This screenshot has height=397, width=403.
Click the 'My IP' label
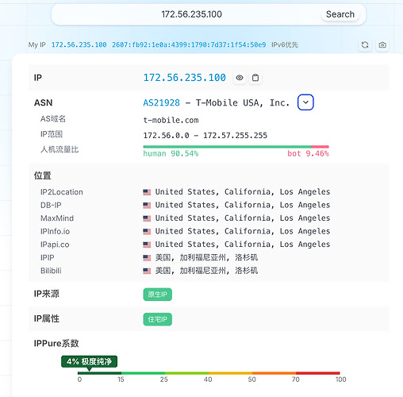pyautogui.click(x=37, y=44)
